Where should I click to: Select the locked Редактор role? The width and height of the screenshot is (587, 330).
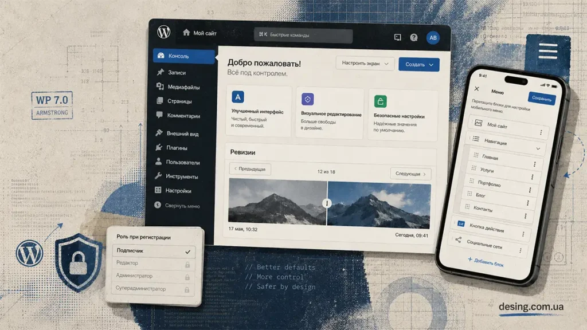tap(154, 264)
